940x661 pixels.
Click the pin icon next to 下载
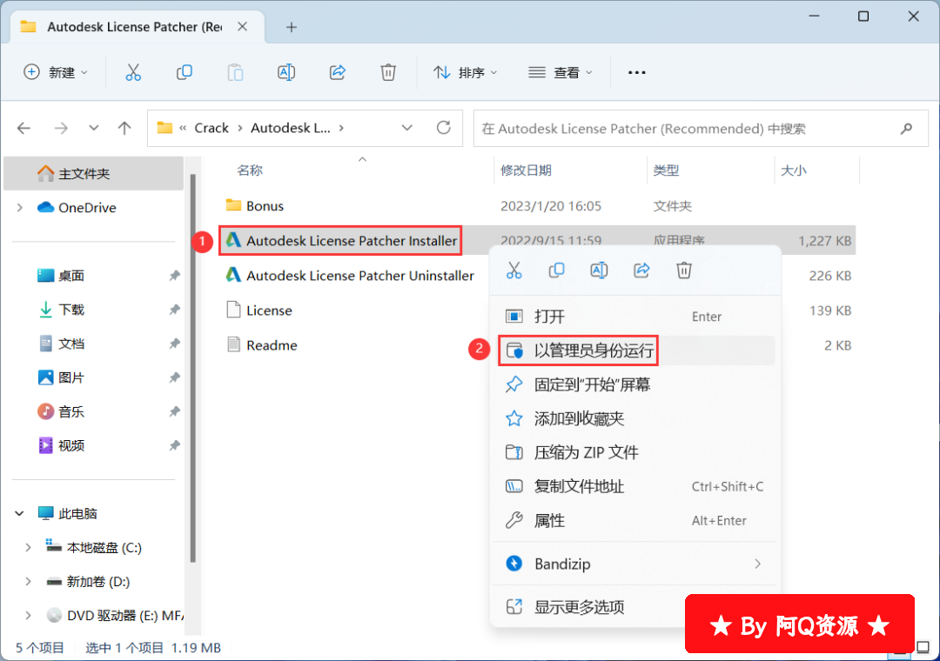click(x=174, y=310)
